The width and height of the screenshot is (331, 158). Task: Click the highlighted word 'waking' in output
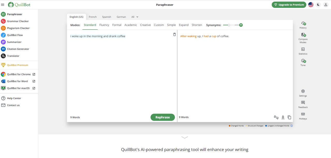(x=192, y=36)
